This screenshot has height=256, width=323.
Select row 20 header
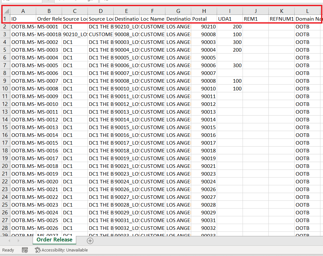(x=5, y=166)
